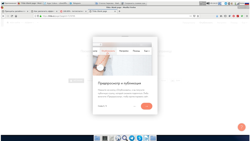Viewport: 250px width, 141px height.
Task: Click the volume speaker icon in system tray
Action: [208, 3]
